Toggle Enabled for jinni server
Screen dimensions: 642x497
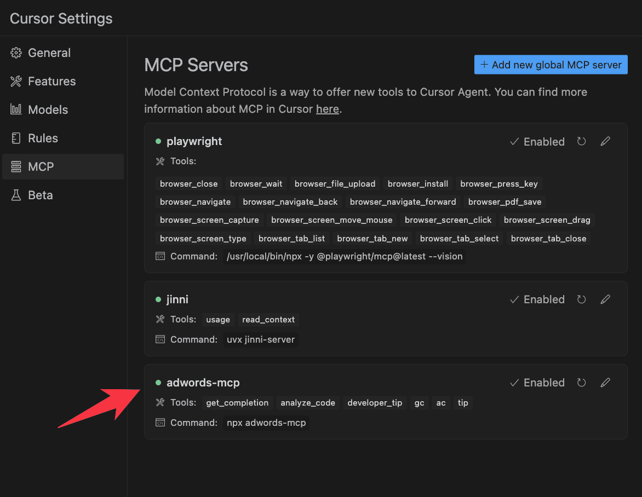coord(537,299)
